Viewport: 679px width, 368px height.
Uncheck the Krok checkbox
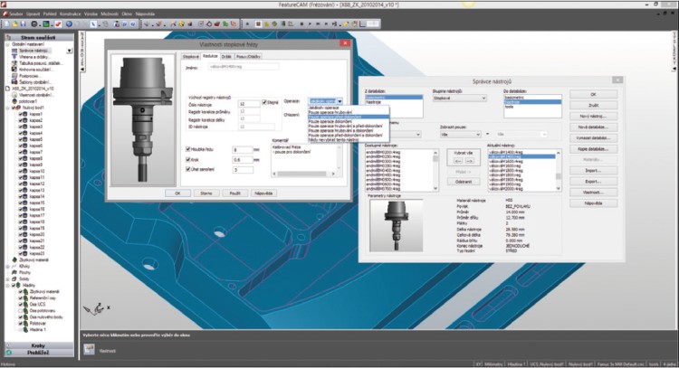[x=187, y=158]
